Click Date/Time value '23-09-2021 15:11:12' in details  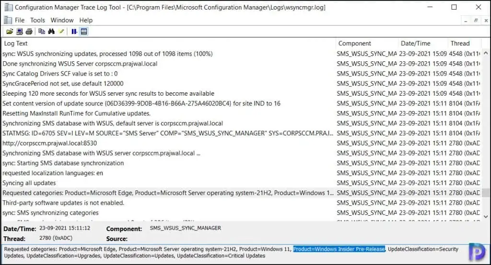pyautogui.click(x=65, y=228)
